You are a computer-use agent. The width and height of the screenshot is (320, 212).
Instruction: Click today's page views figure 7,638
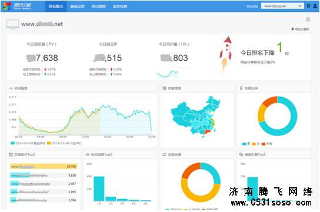click(x=42, y=58)
